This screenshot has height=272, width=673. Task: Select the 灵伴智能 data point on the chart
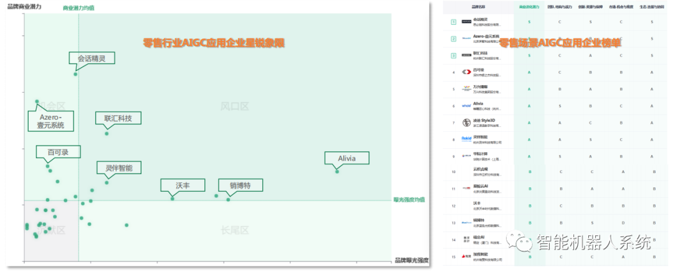[107, 183]
